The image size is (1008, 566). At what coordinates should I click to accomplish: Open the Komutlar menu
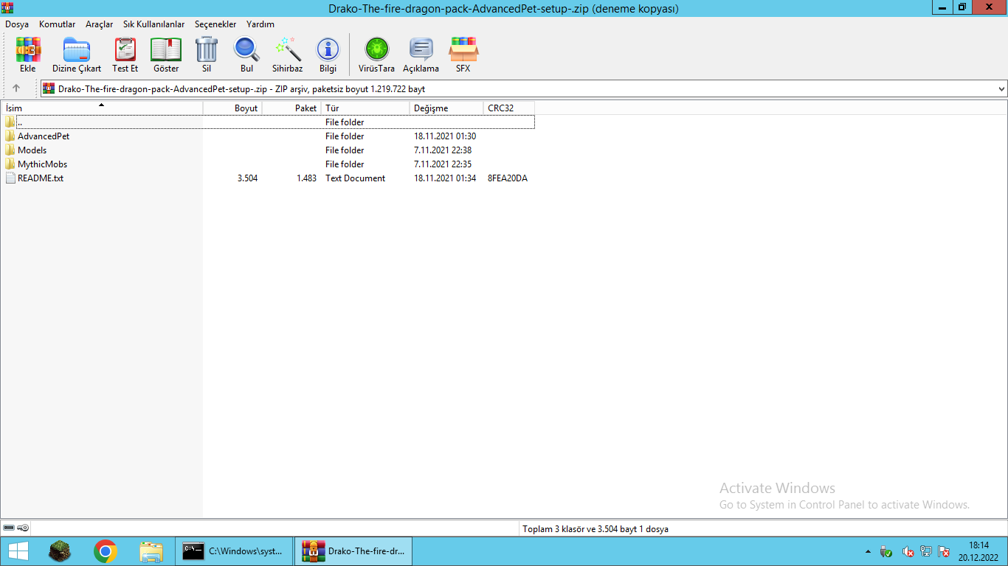pos(58,24)
